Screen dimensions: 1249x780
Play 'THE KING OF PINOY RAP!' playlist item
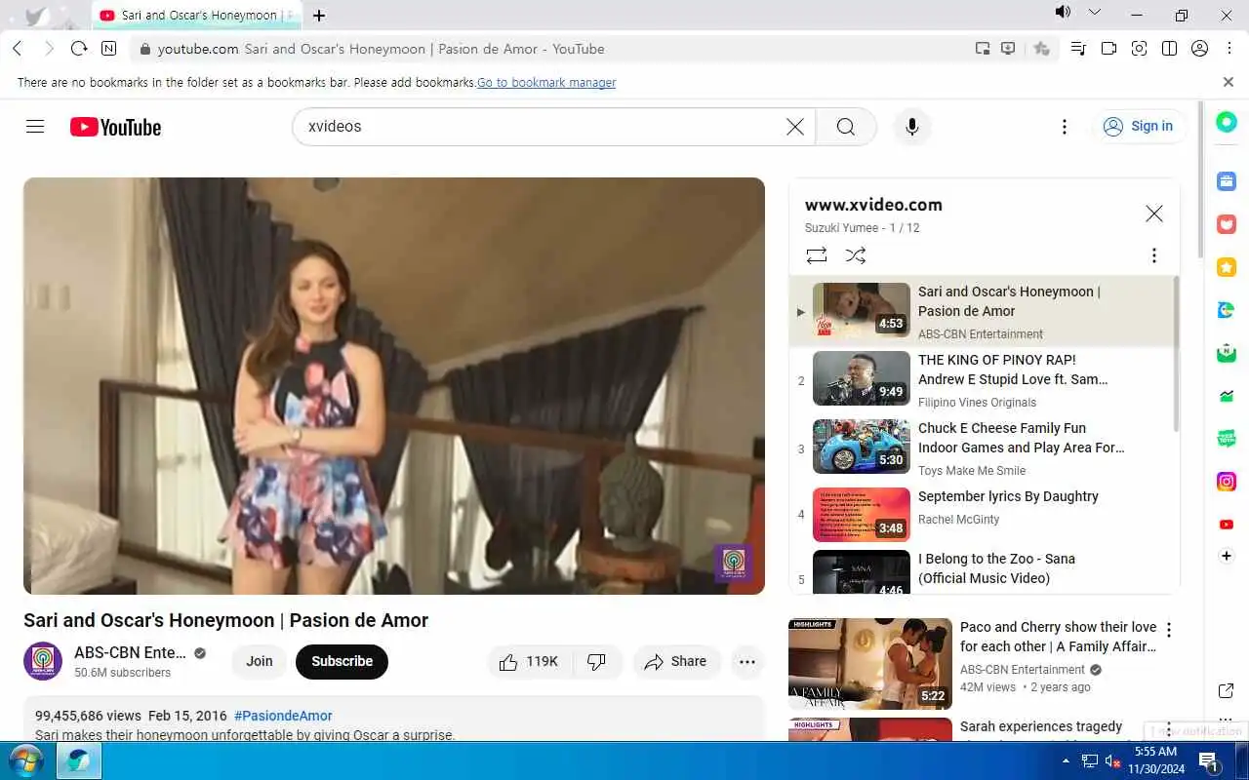(x=981, y=379)
